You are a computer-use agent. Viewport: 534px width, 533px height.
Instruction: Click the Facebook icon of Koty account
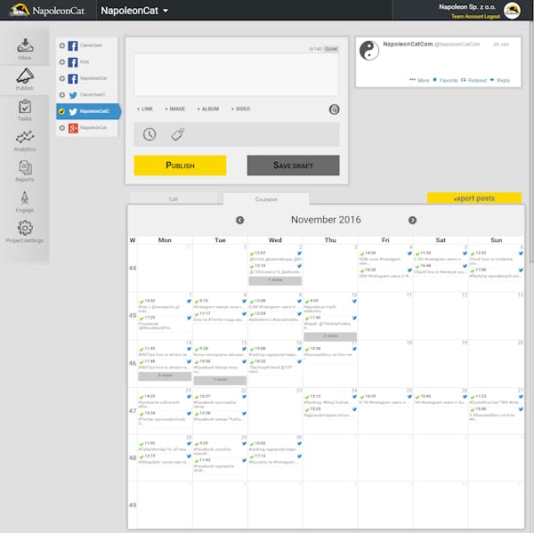point(73,62)
